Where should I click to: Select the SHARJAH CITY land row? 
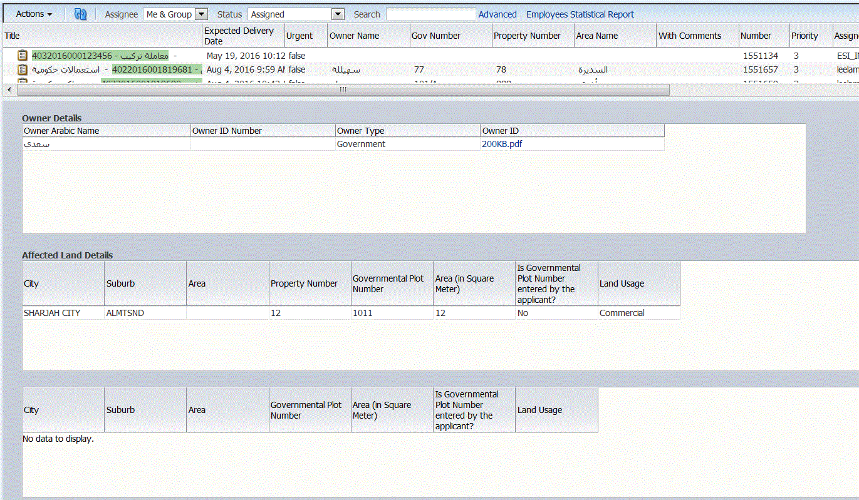coord(52,313)
